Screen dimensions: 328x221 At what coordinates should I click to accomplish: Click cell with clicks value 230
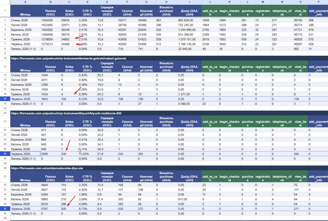[69, 154]
